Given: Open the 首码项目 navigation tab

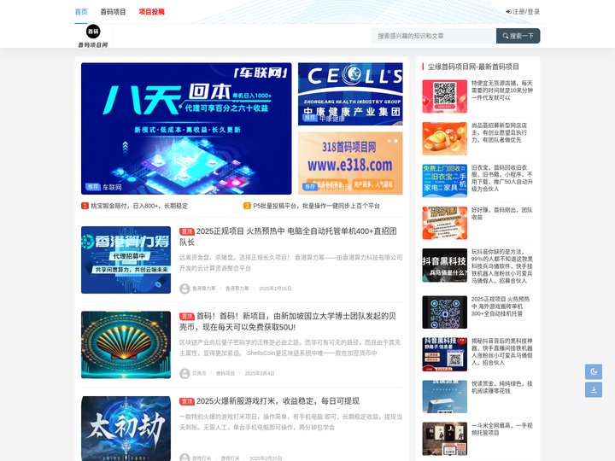Looking at the screenshot, I should pyautogui.click(x=113, y=12).
